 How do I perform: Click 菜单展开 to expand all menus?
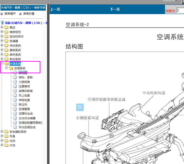pyautogui.click(x=10, y=14)
